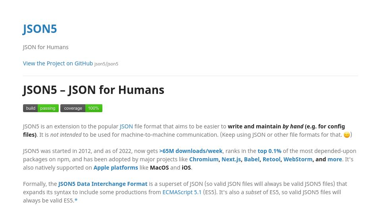Screen dimensions: 381x214
Task: Click the italic phrase 'not intended'
Action: point(66,135)
